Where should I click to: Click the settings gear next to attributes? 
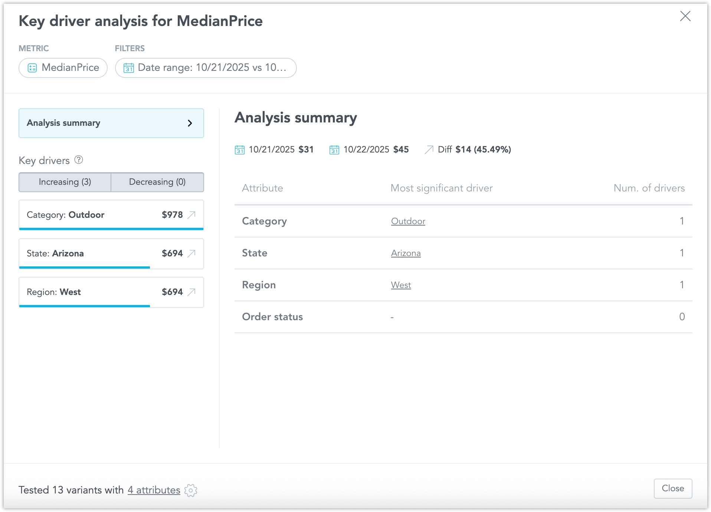tap(191, 490)
